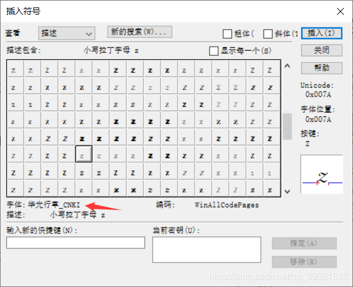353x287 pixels.
Task: Click the 关闭 button
Action: point(322,50)
